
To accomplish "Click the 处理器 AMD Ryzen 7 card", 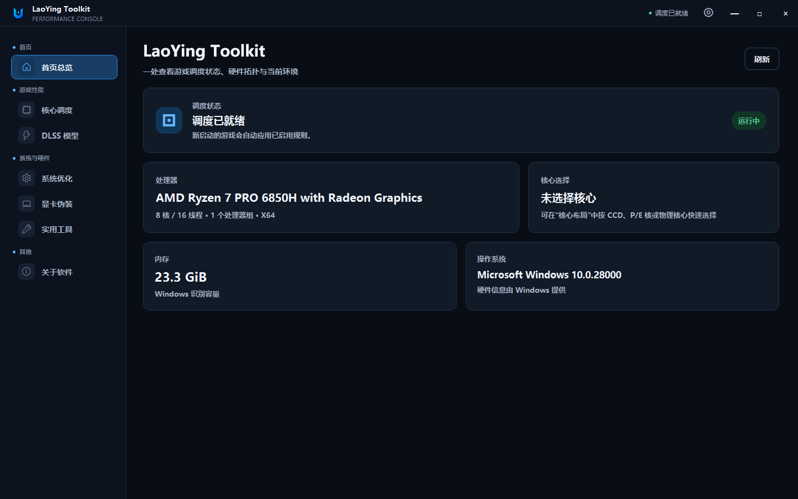I will click(x=331, y=197).
